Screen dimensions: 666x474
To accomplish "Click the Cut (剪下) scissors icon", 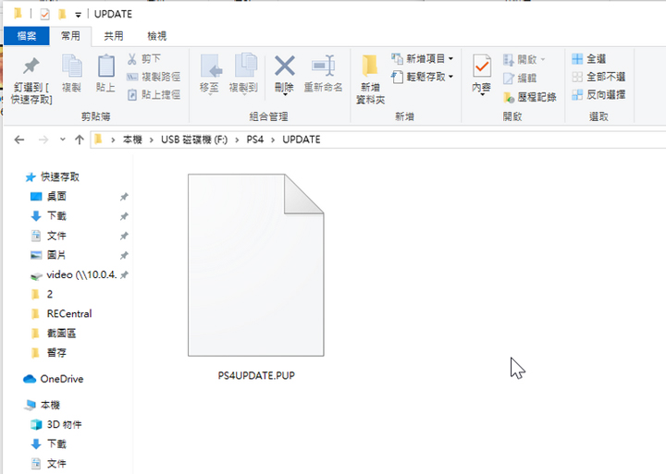I will (x=132, y=59).
